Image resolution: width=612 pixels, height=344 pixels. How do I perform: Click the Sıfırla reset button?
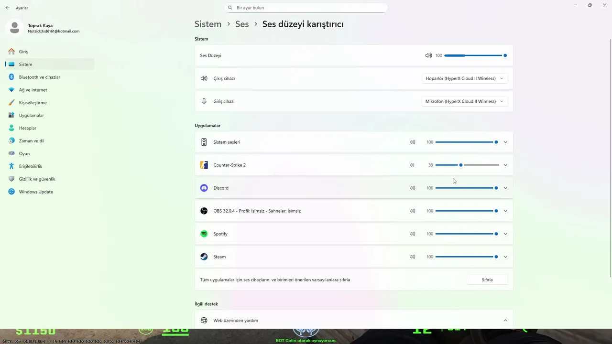[x=487, y=279]
